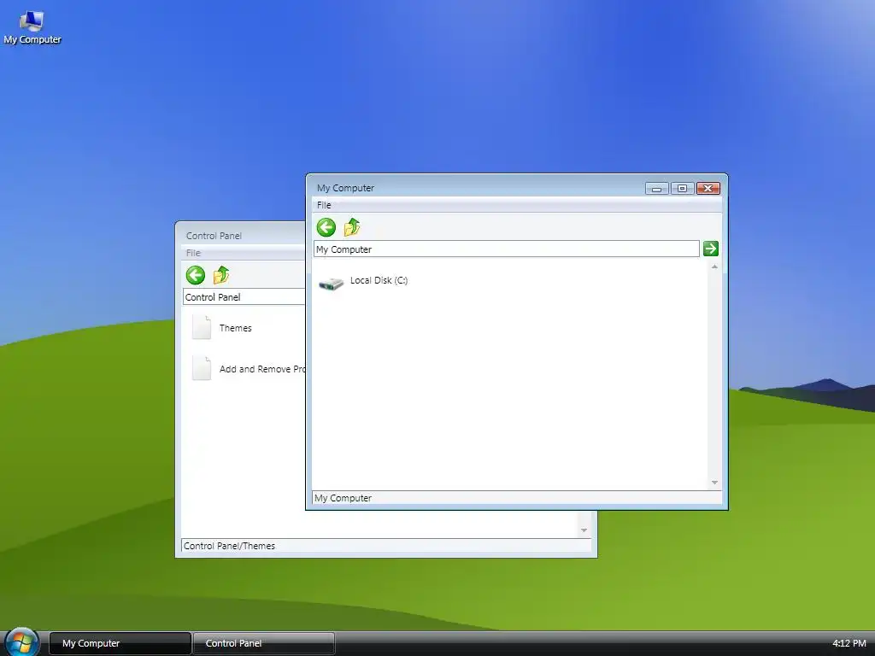Click My Computer status bar text
The image size is (875, 656).
pyautogui.click(x=343, y=498)
